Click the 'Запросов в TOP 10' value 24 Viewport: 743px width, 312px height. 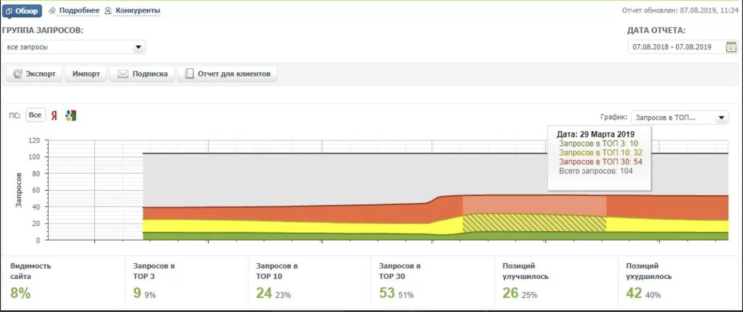(264, 293)
